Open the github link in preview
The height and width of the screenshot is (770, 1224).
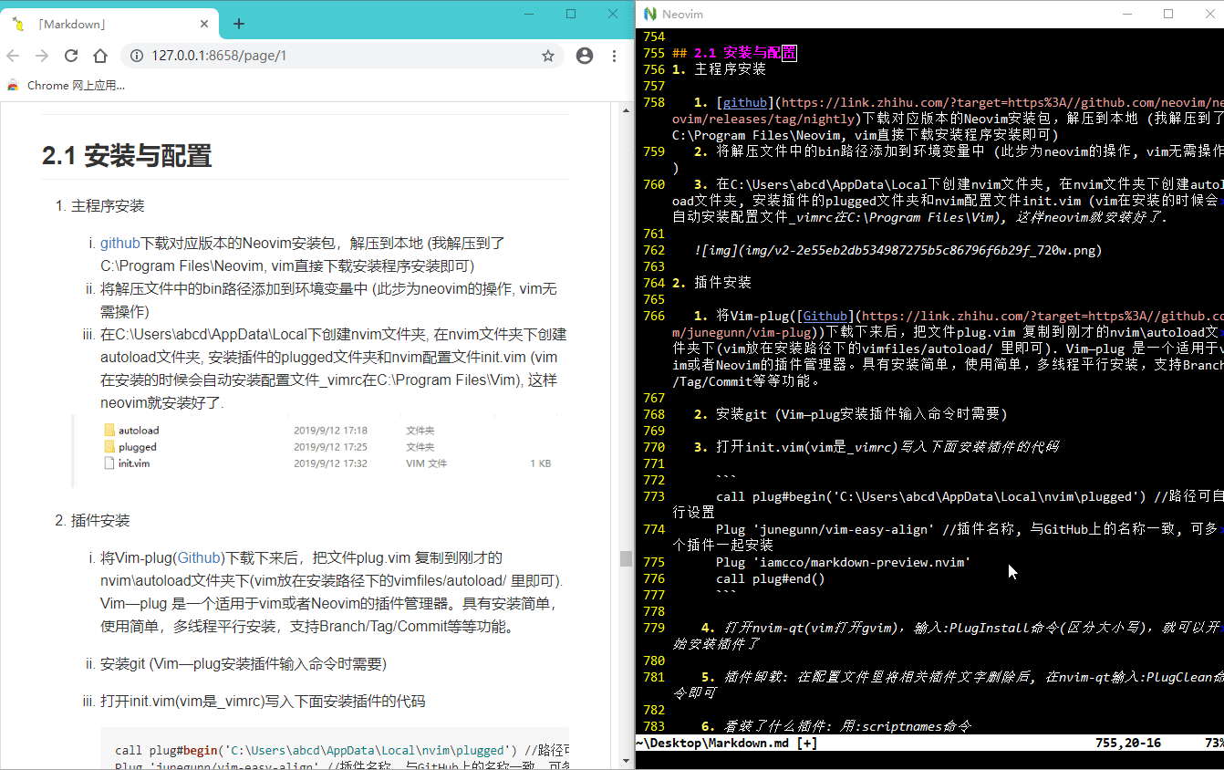point(119,243)
